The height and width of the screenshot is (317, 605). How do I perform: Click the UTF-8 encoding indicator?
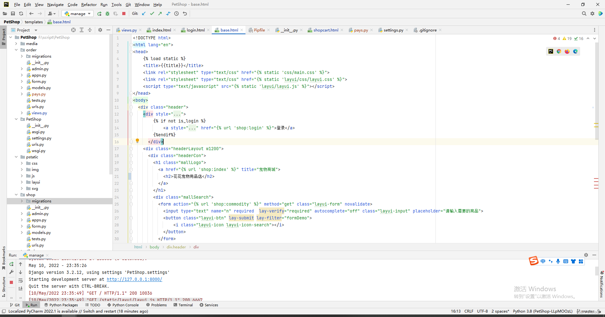point(482,311)
